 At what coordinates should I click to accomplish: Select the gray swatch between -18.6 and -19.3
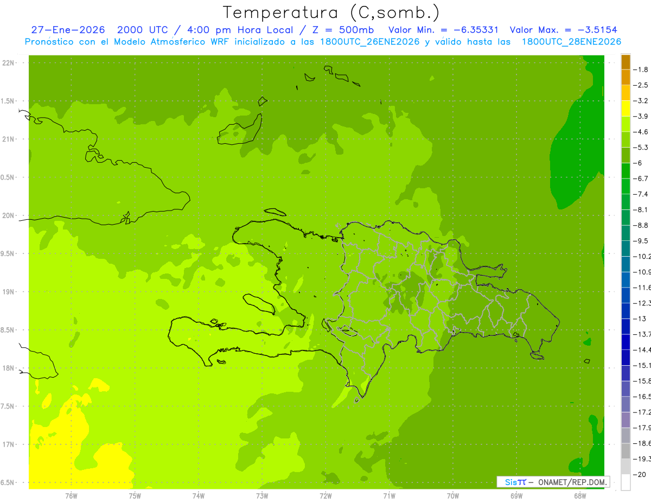click(x=626, y=451)
